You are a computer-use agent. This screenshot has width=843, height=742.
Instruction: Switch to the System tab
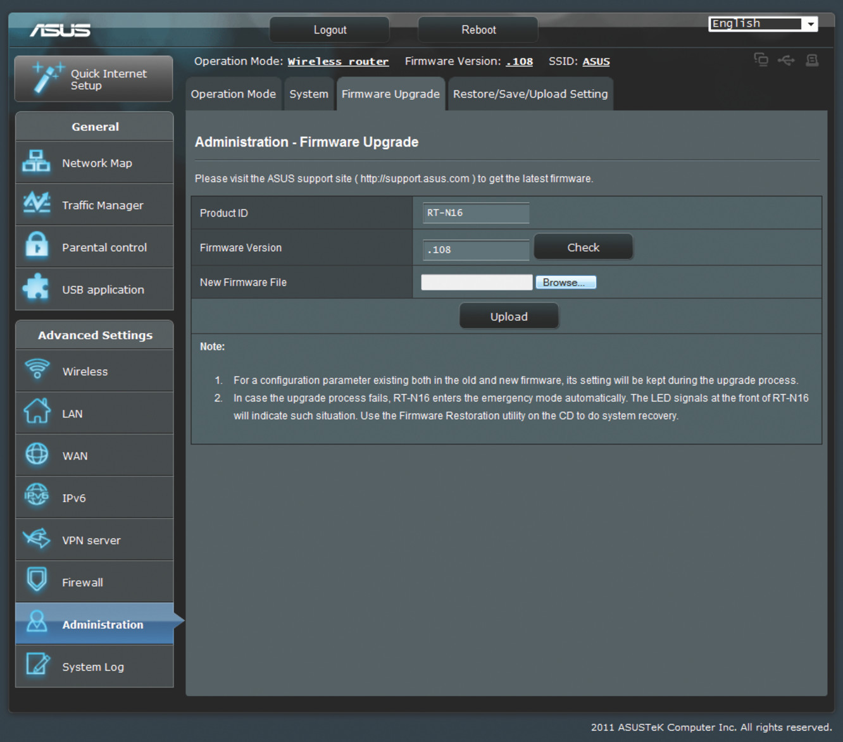309,94
